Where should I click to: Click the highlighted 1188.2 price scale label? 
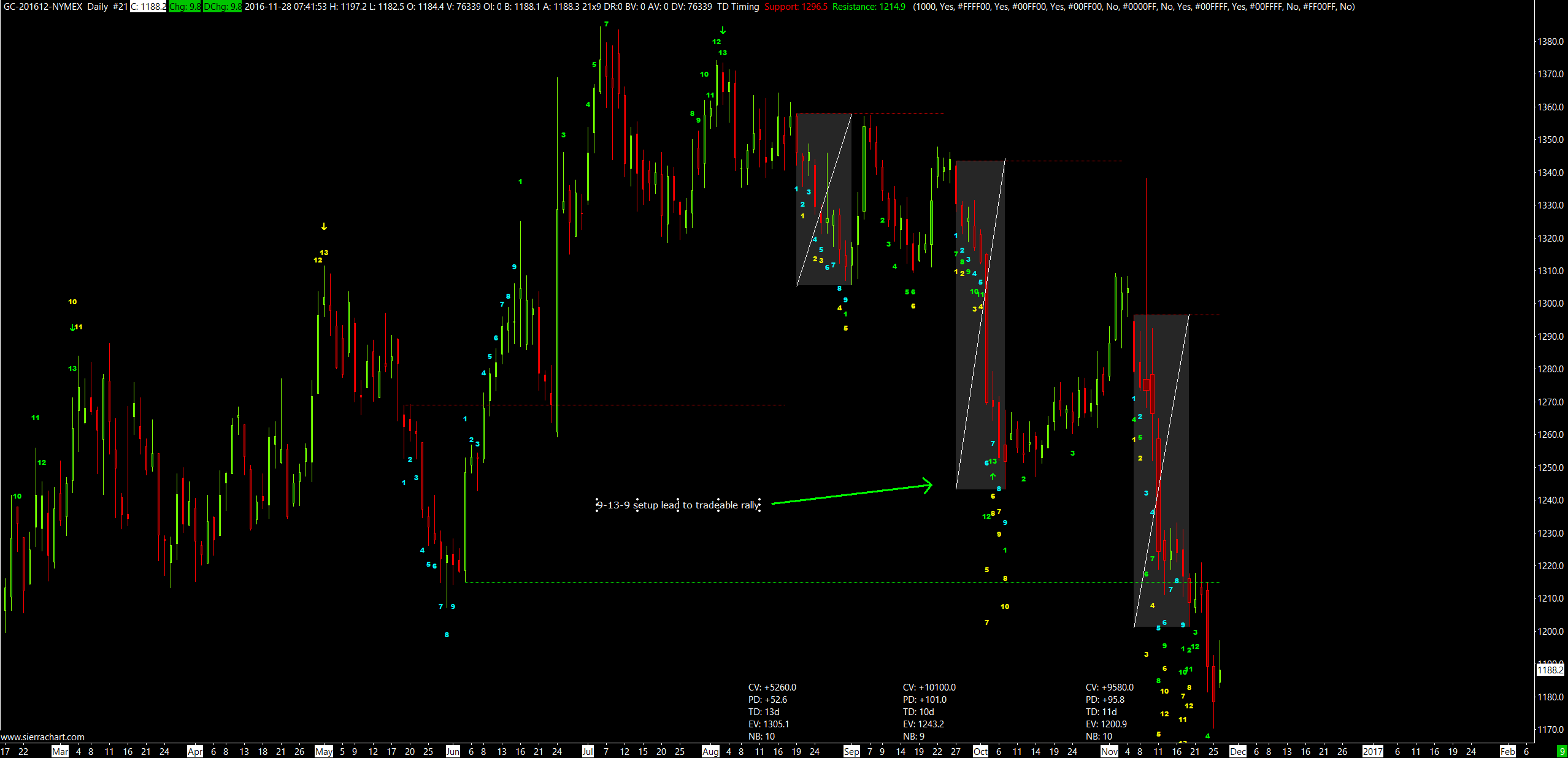(1550, 670)
